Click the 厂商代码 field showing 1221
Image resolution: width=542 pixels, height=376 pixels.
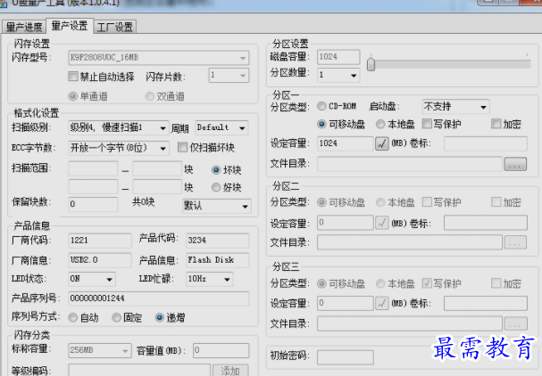click(x=100, y=241)
